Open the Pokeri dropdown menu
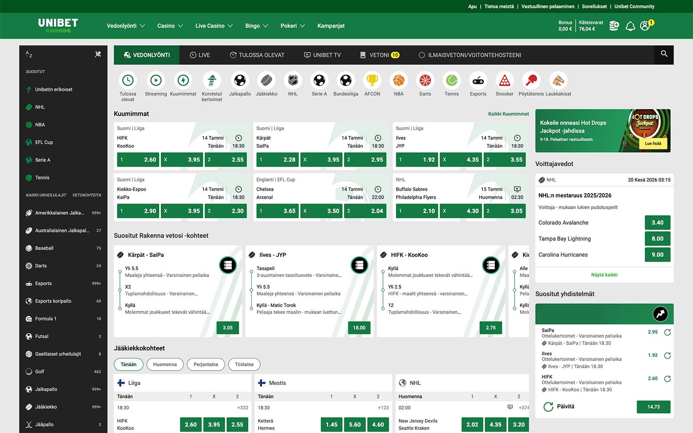This screenshot has height=433, width=693. 292,26
